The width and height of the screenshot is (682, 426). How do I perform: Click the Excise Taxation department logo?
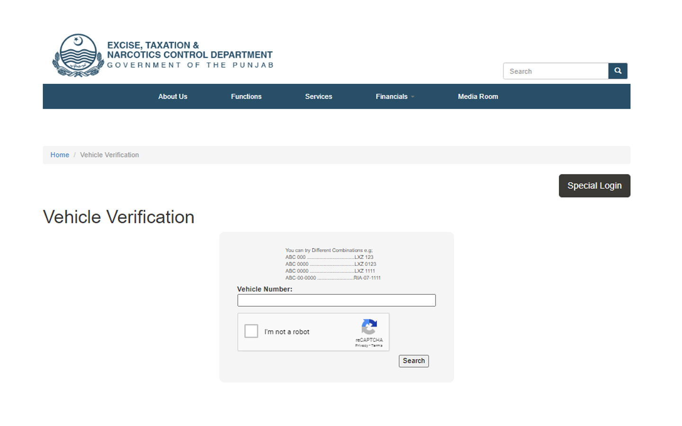(x=78, y=55)
